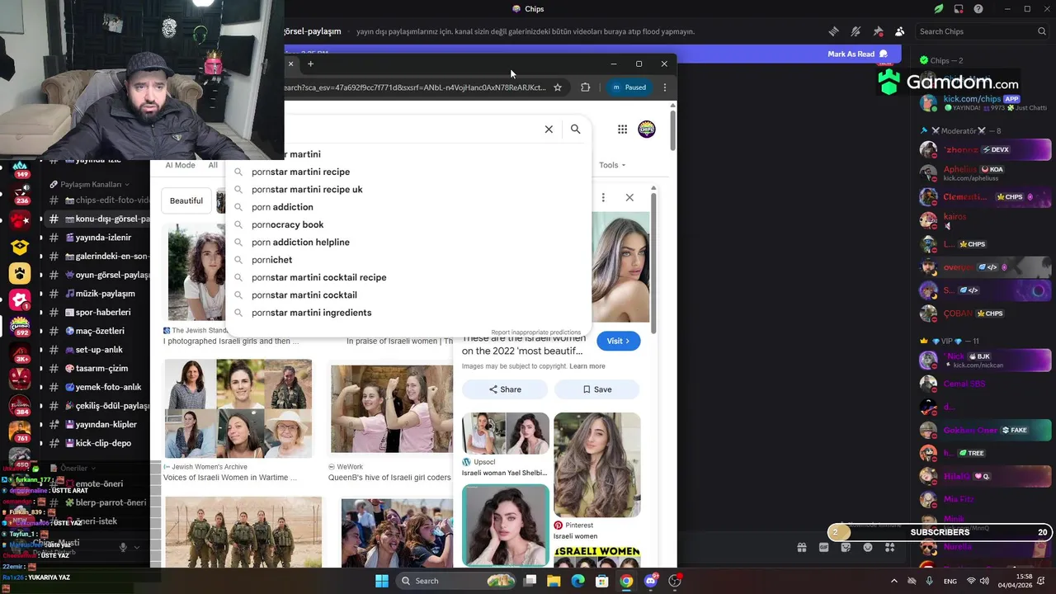Bookmark this page with the star icon
1056x594 pixels.
pos(558,87)
